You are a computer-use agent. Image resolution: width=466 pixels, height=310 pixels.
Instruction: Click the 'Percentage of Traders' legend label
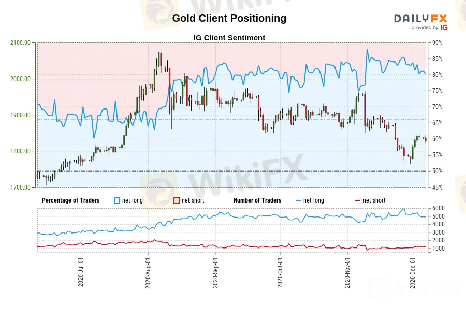pos(71,200)
